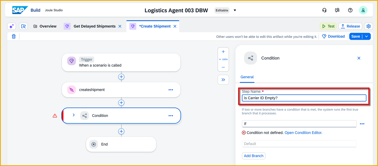This screenshot has width=378, height=166.
Task: Click 'When a scenario is called' text
Action: pyautogui.click(x=100, y=65)
